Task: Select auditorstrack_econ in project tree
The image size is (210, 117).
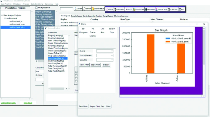Action: pos(17,24)
